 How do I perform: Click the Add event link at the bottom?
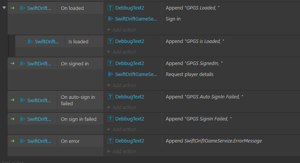click(x=13, y=162)
